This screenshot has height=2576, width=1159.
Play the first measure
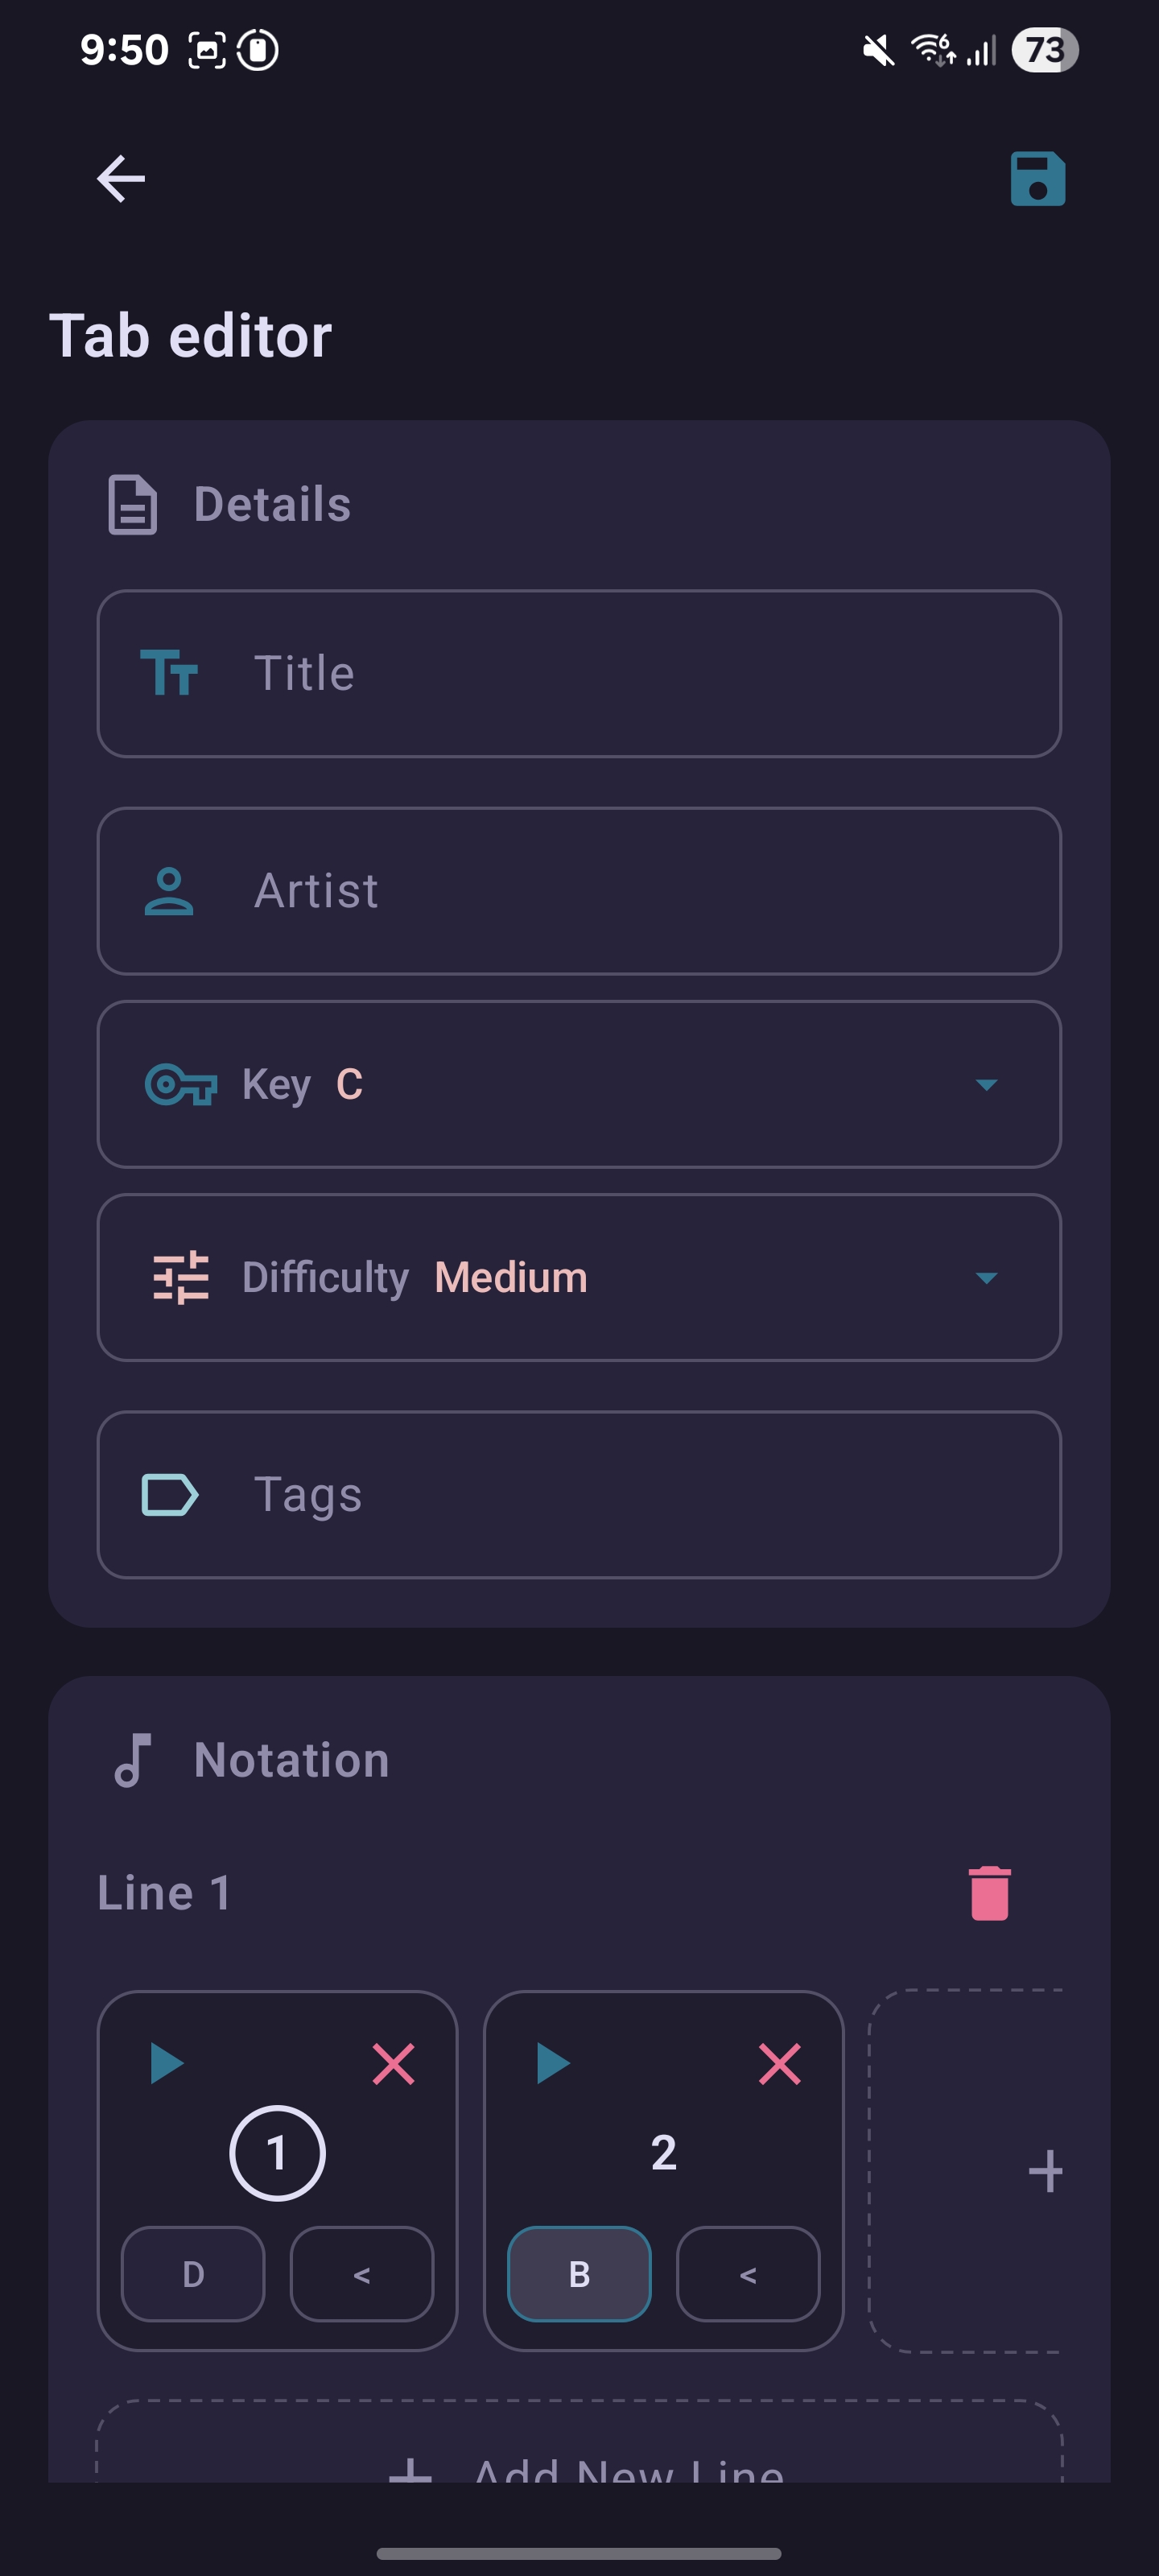click(x=166, y=2062)
